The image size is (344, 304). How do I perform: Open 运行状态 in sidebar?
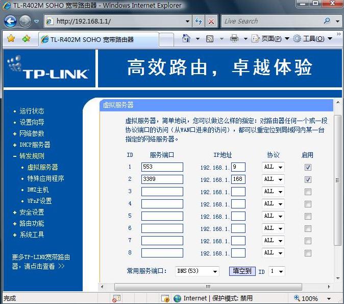pos(32,111)
